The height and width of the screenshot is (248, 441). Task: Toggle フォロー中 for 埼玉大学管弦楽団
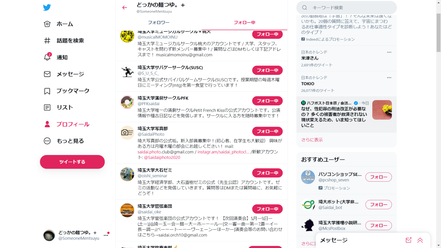267,209
